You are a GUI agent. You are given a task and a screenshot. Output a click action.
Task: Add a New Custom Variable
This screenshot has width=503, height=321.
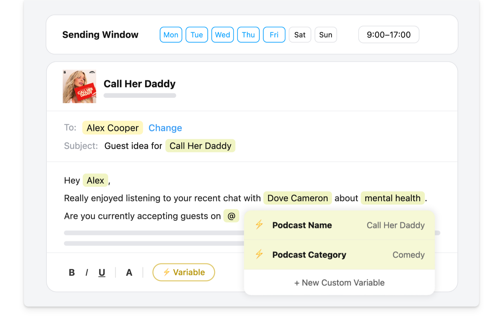(x=339, y=283)
